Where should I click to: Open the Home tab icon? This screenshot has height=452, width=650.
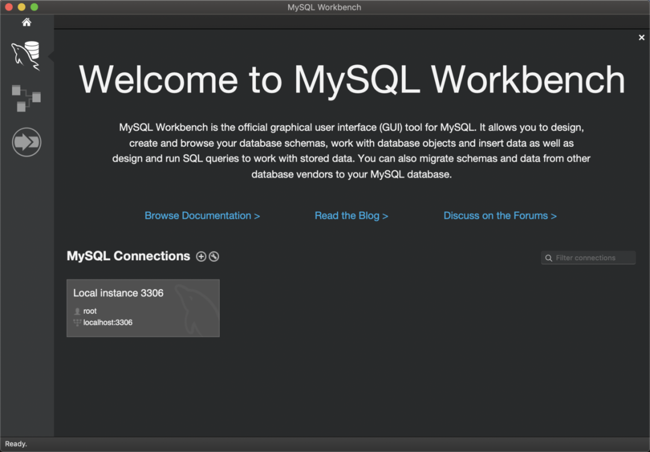click(26, 22)
